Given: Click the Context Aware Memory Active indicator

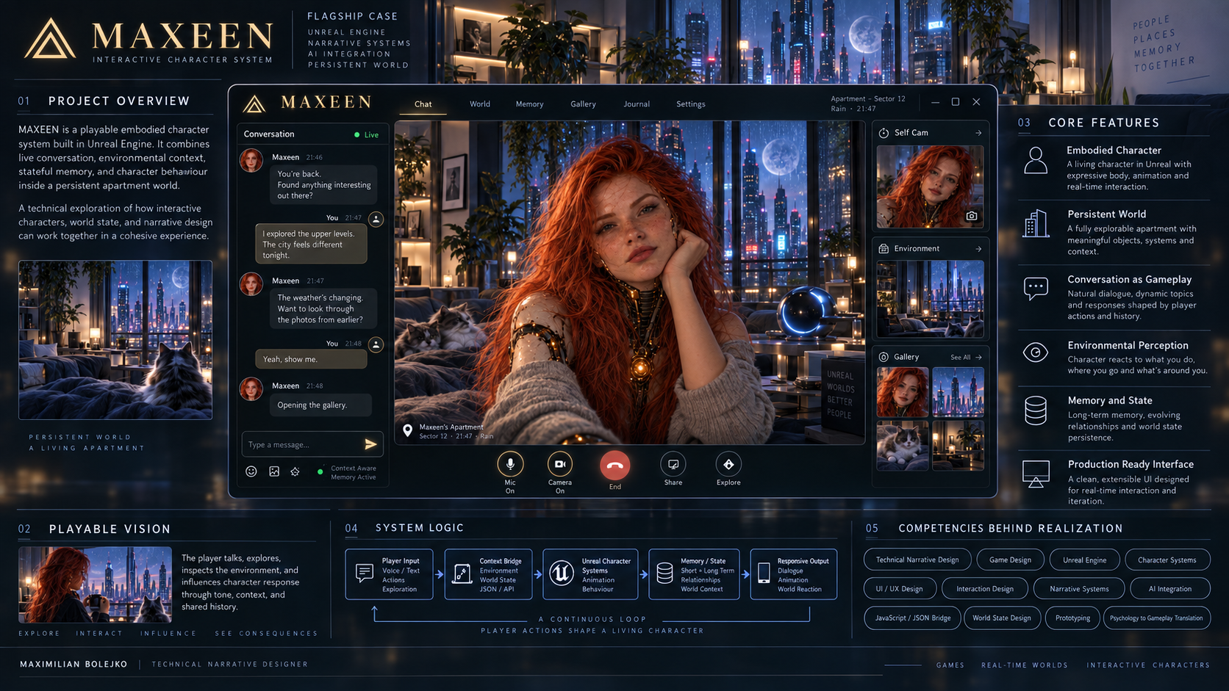Looking at the screenshot, I should (348, 472).
